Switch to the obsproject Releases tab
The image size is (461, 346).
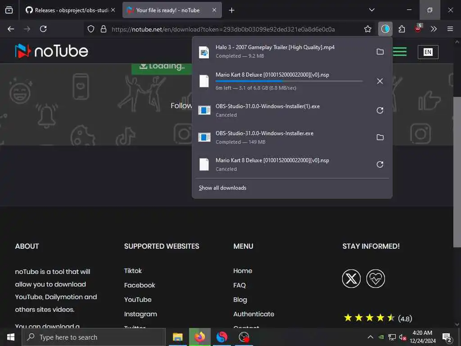tap(70, 10)
